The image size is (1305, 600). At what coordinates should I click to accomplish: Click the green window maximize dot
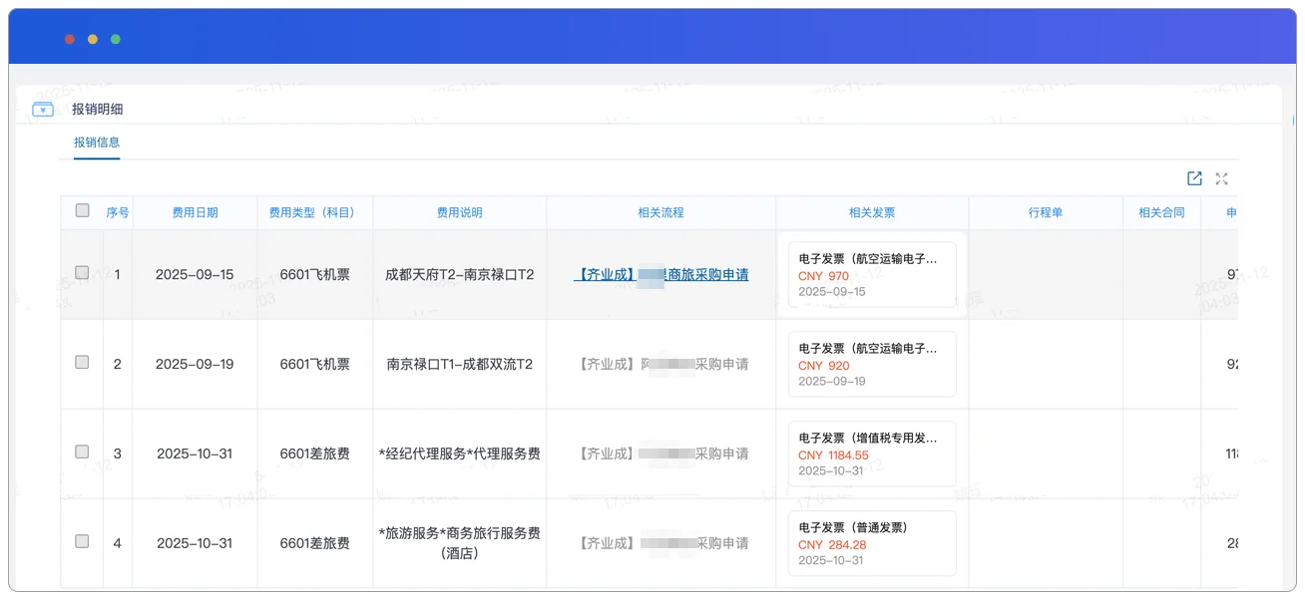pos(116,39)
